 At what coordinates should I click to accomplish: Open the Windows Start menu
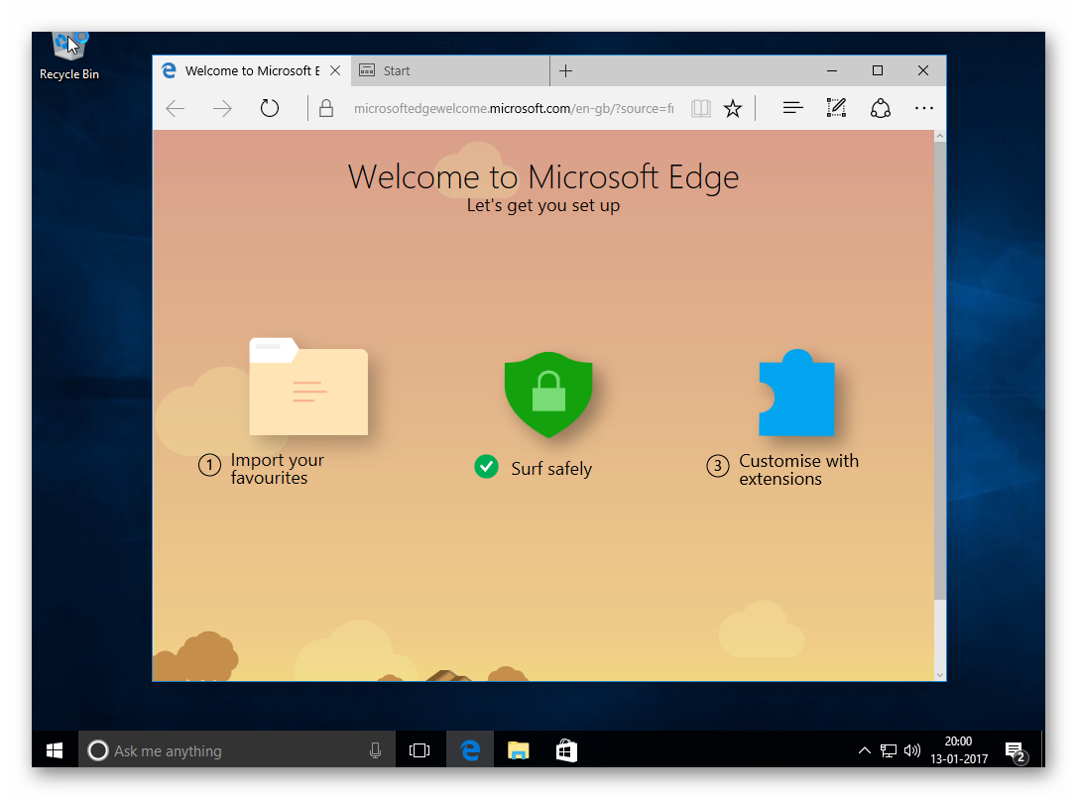pos(55,750)
